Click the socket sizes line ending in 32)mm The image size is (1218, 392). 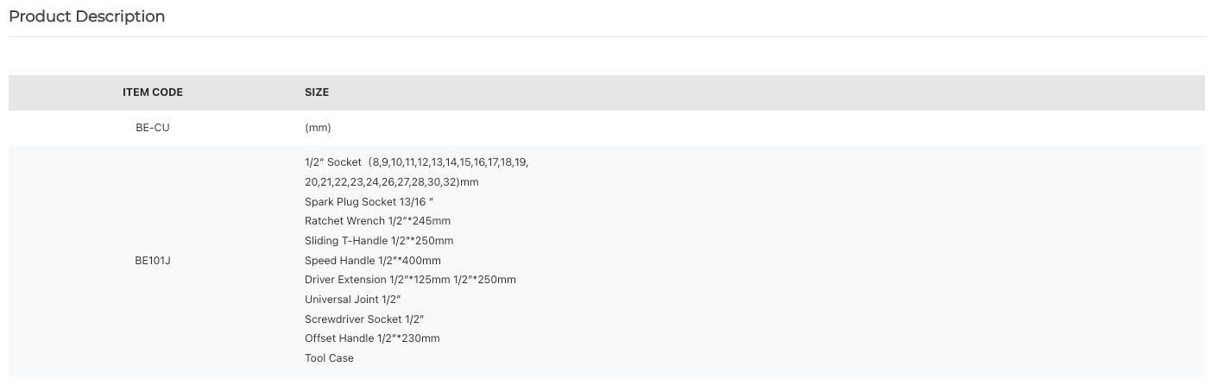pos(391,182)
